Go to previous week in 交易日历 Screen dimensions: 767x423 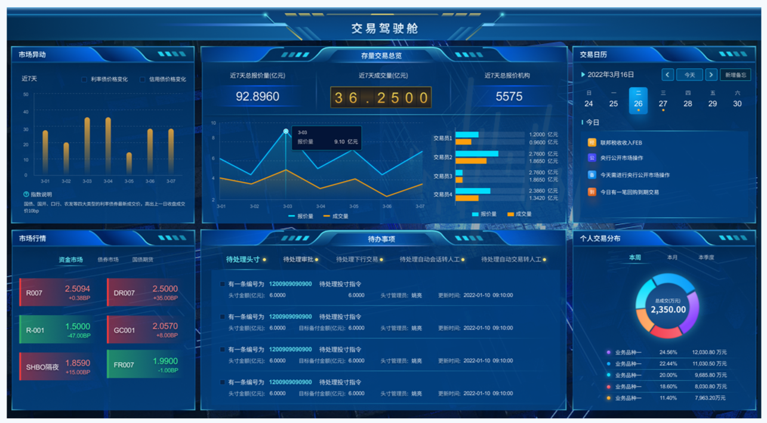[668, 75]
